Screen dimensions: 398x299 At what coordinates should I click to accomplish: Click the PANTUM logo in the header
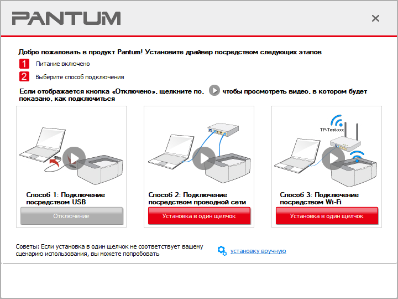tap(66, 18)
